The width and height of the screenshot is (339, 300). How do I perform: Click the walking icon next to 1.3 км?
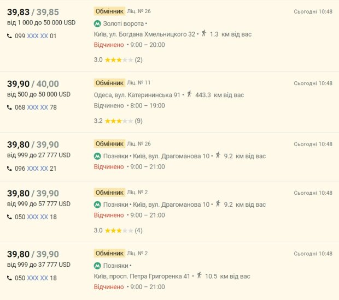pos(204,34)
